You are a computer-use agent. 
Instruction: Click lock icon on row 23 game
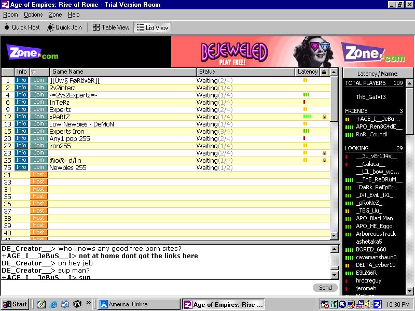(324, 153)
